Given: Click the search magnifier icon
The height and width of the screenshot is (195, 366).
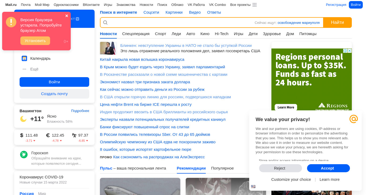Looking at the screenshot, I should [x=105, y=22].
